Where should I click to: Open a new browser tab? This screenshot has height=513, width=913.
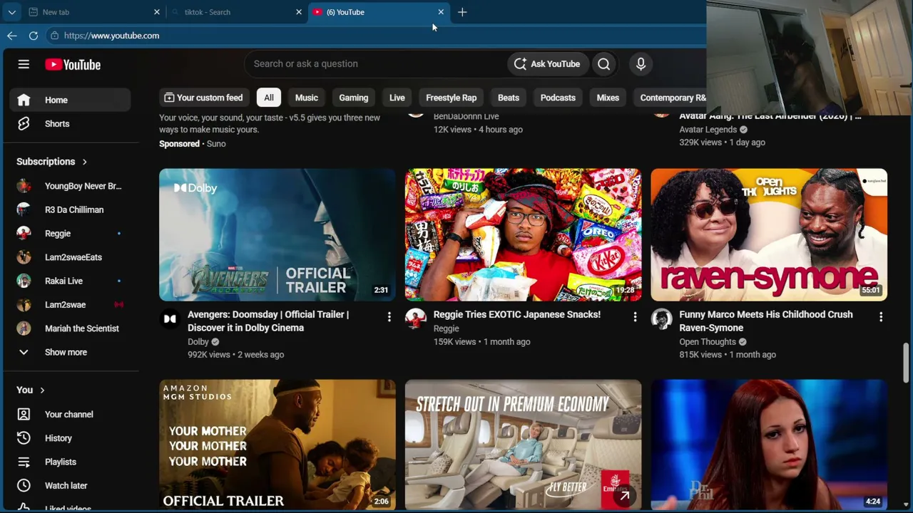462,12
